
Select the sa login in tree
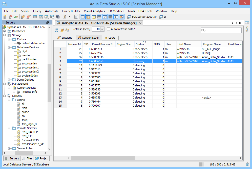tap(23, 116)
